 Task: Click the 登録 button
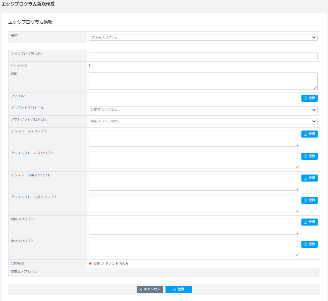click(x=179, y=289)
